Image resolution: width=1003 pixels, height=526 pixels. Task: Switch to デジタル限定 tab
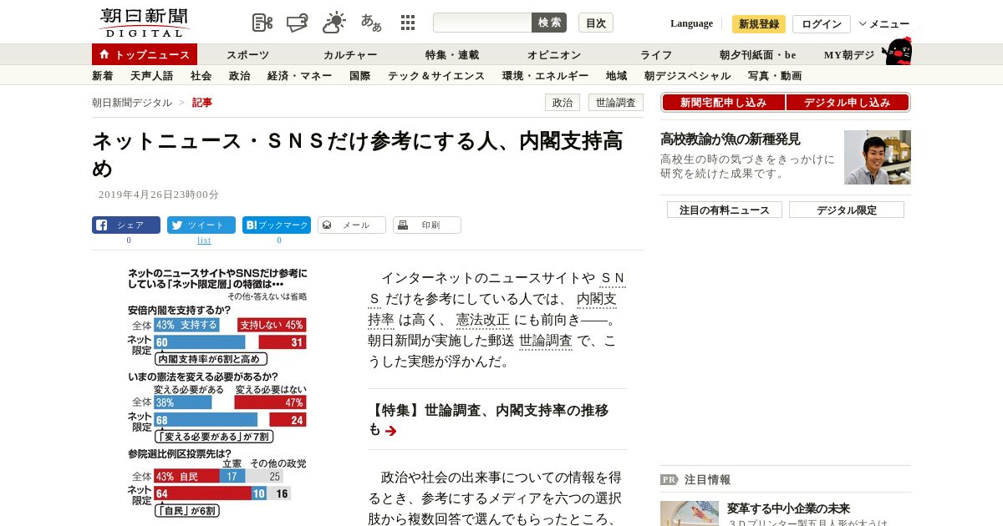(847, 210)
